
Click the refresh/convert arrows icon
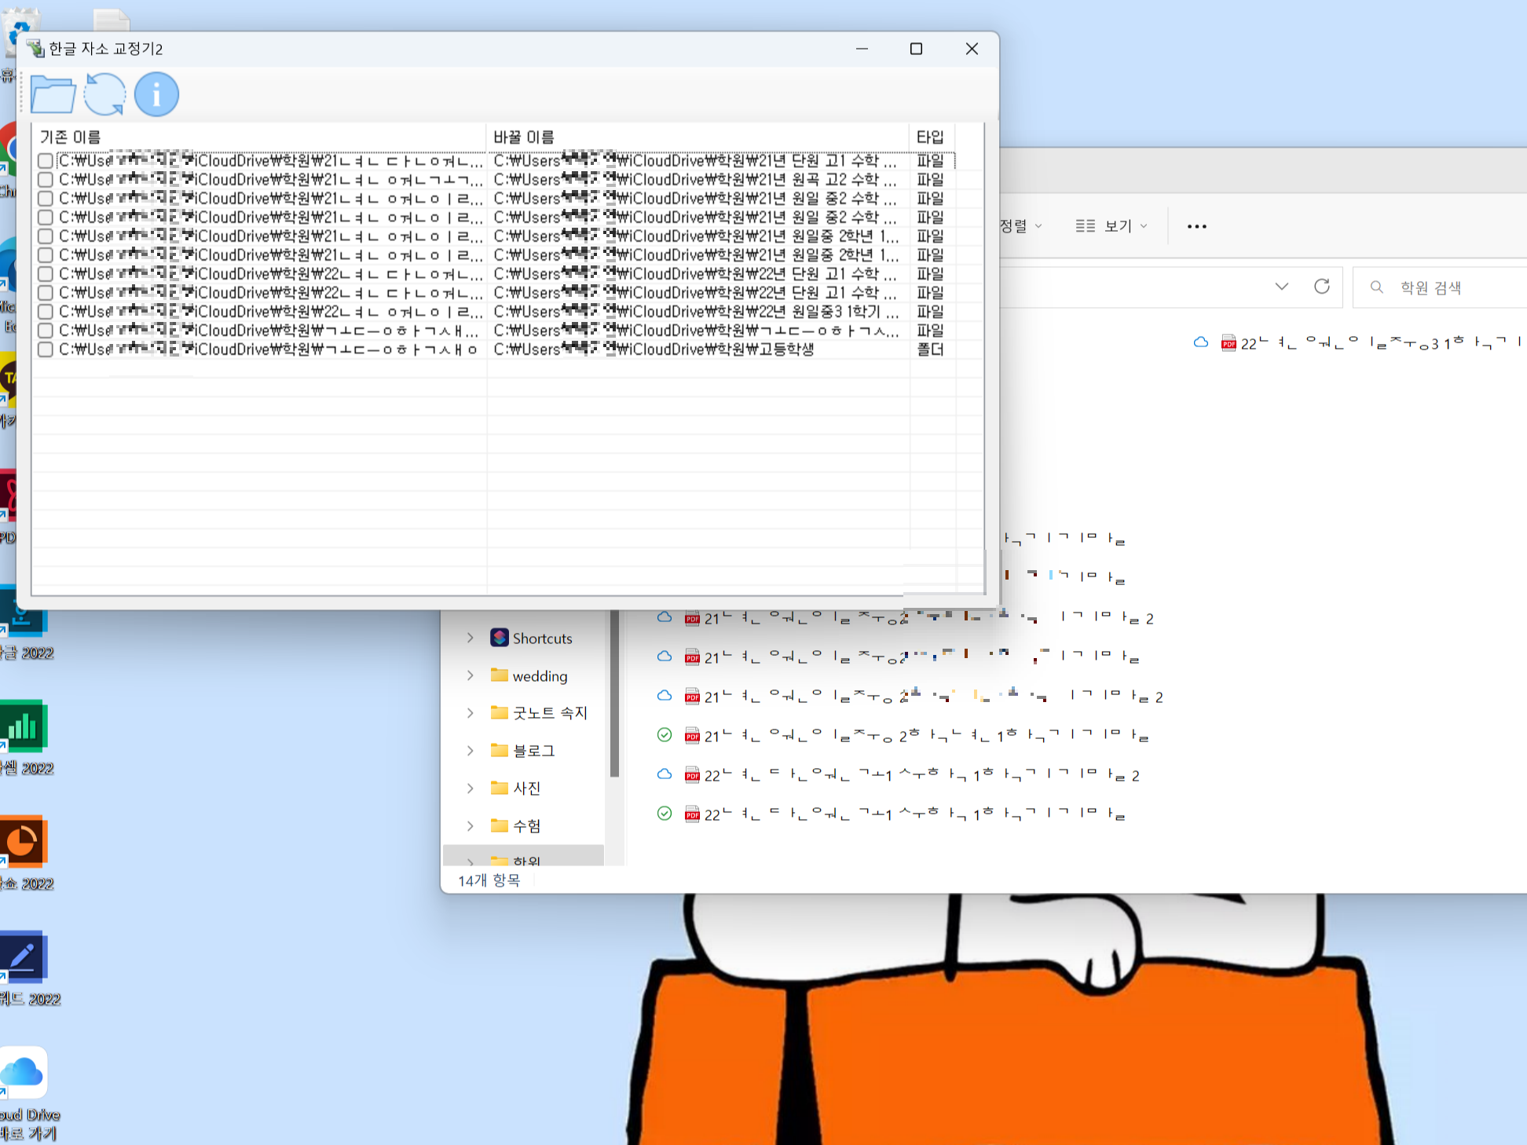click(x=104, y=95)
